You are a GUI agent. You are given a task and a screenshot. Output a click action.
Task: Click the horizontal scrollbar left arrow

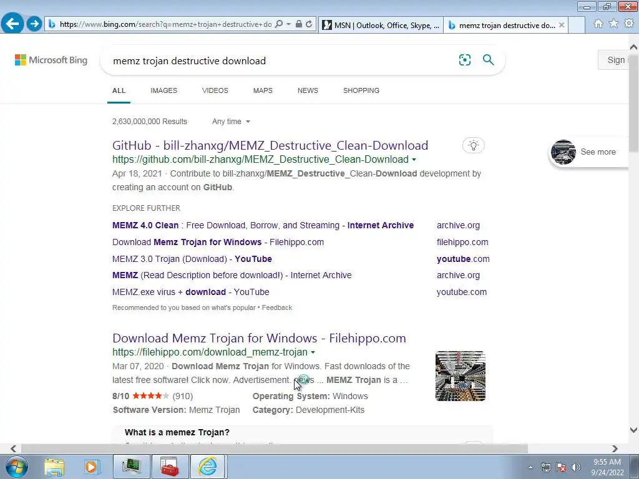(x=13, y=448)
